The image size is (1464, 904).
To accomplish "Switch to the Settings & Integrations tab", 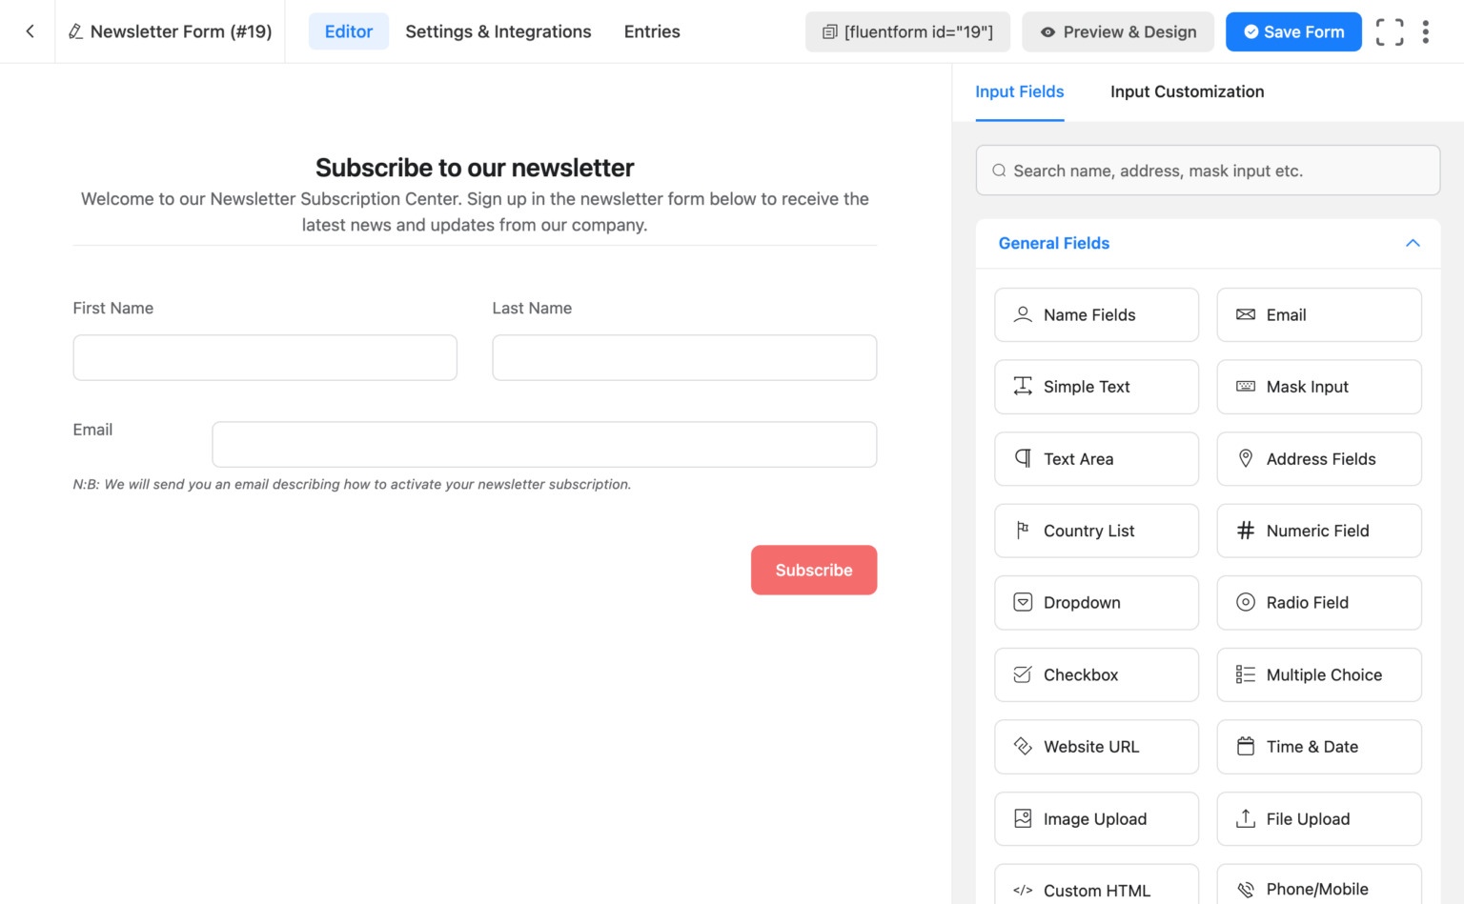I will point(498,31).
